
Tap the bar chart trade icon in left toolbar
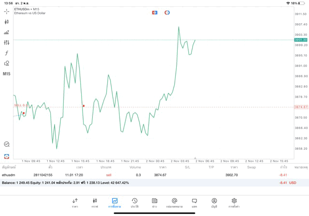(x=7, y=32)
